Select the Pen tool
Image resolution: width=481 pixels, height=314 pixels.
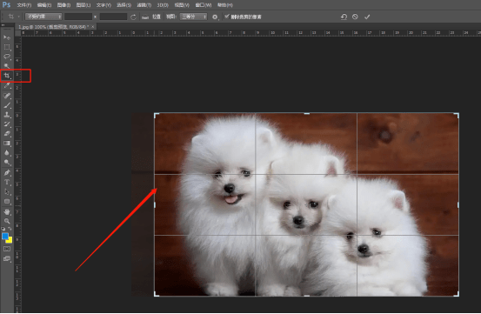(7, 172)
